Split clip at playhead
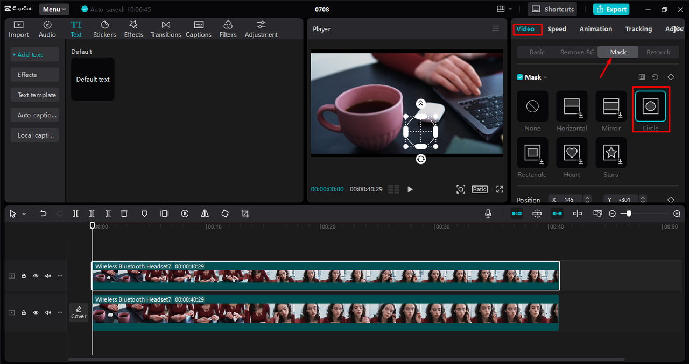 pos(76,213)
